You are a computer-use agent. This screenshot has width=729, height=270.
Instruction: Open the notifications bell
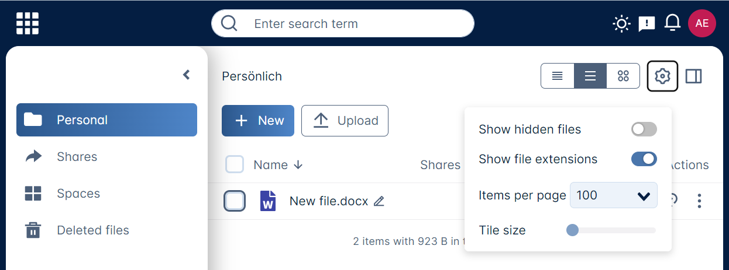pos(672,23)
